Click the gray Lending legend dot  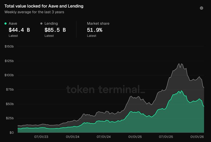(x=42, y=24)
